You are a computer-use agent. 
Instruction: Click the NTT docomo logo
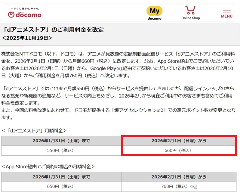pos(25,14)
